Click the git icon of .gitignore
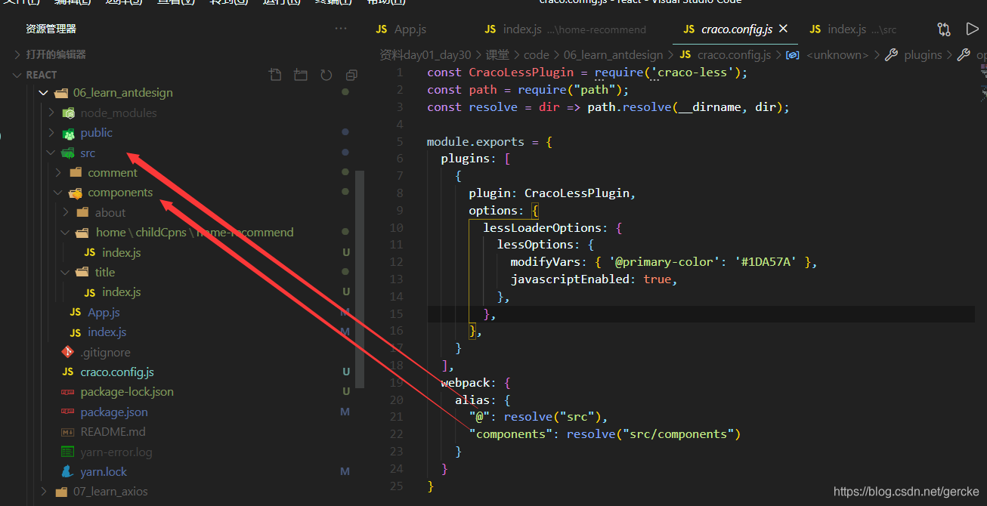 pos(68,352)
